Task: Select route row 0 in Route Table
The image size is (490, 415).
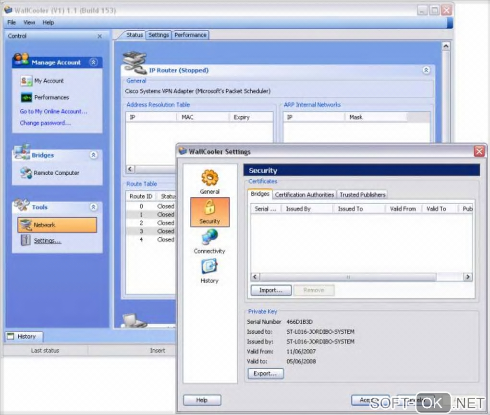Action: tap(151, 206)
